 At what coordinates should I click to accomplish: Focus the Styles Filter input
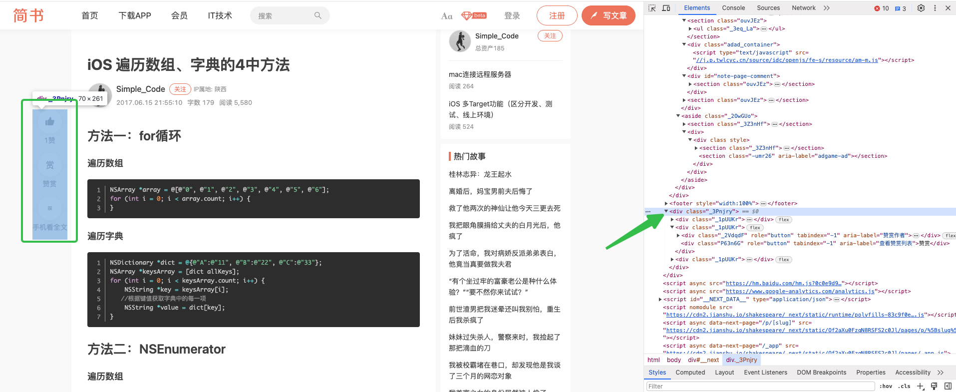point(761,386)
